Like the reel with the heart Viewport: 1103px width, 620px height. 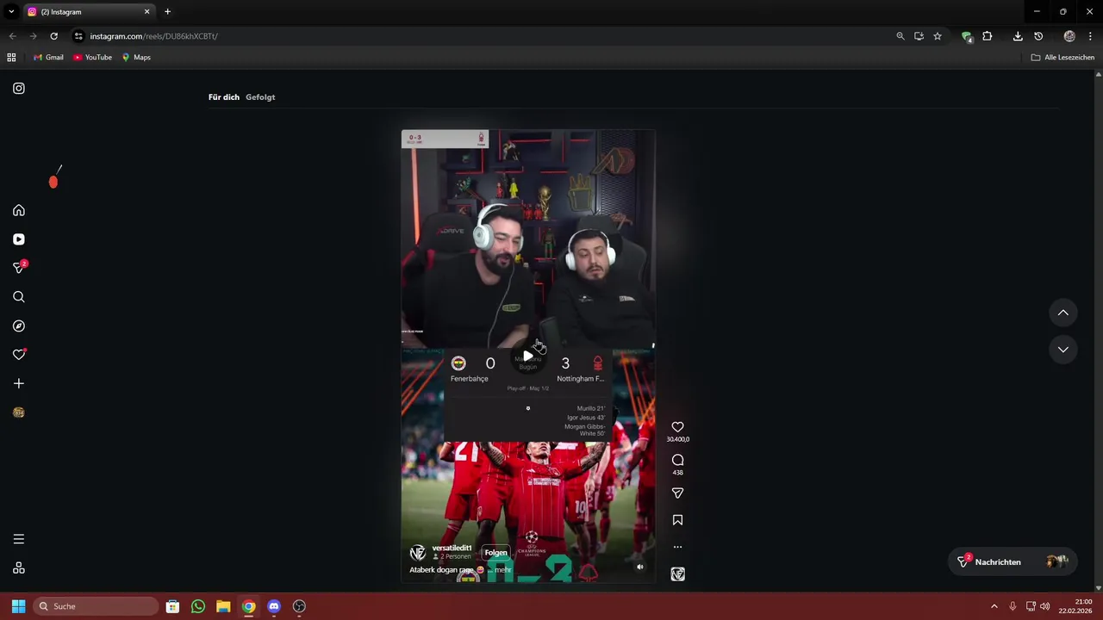pyautogui.click(x=677, y=427)
